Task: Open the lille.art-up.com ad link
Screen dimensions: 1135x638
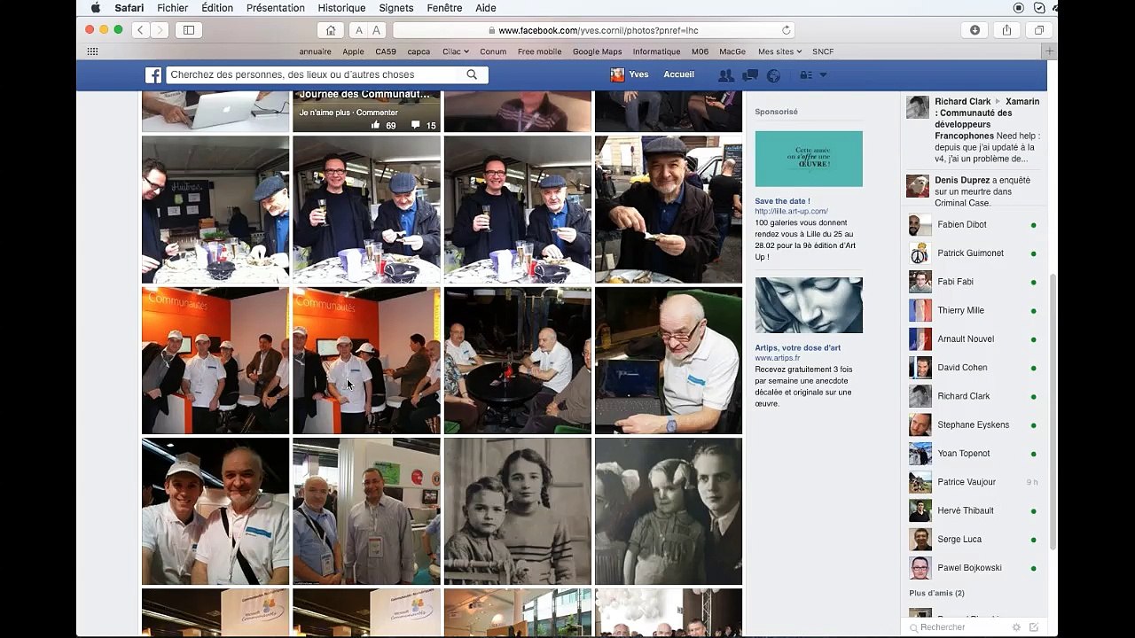Action: click(791, 212)
